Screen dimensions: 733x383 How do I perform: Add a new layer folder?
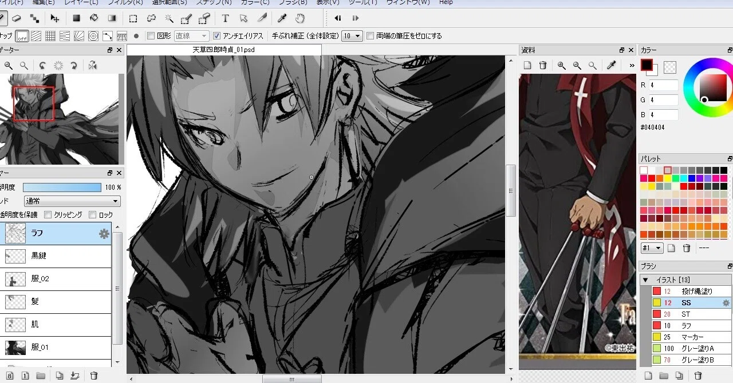click(x=41, y=376)
